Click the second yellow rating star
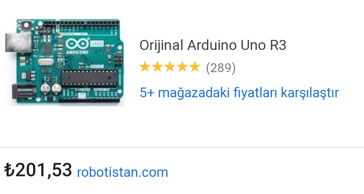 click(157, 67)
